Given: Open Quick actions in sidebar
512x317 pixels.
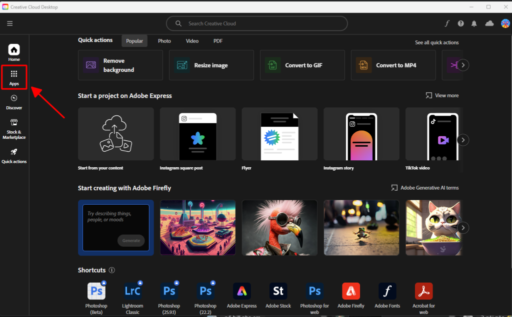Looking at the screenshot, I should [13, 156].
